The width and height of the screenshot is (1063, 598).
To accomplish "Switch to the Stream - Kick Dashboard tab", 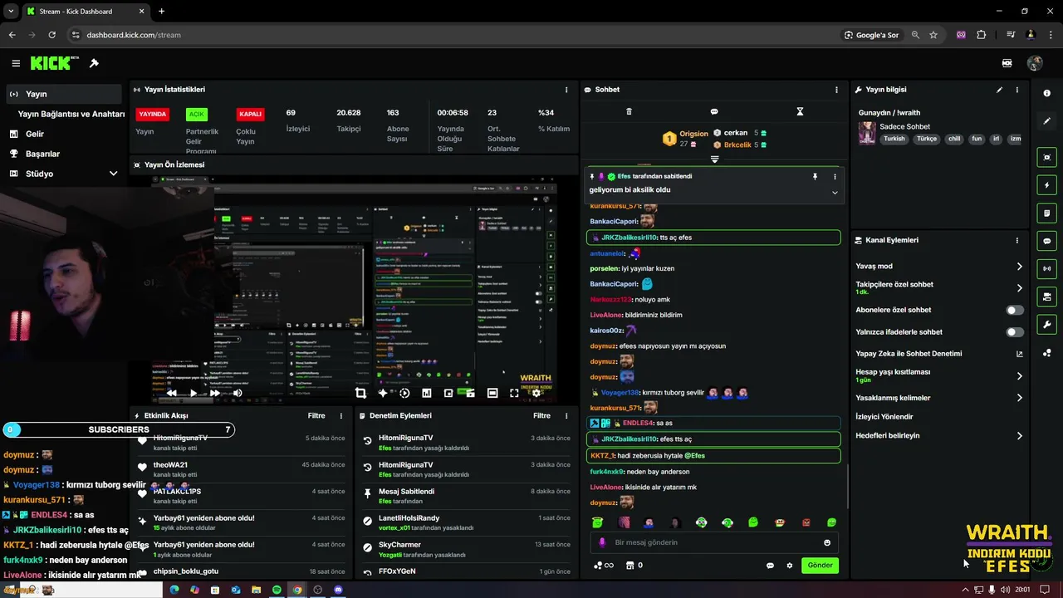I will (85, 12).
